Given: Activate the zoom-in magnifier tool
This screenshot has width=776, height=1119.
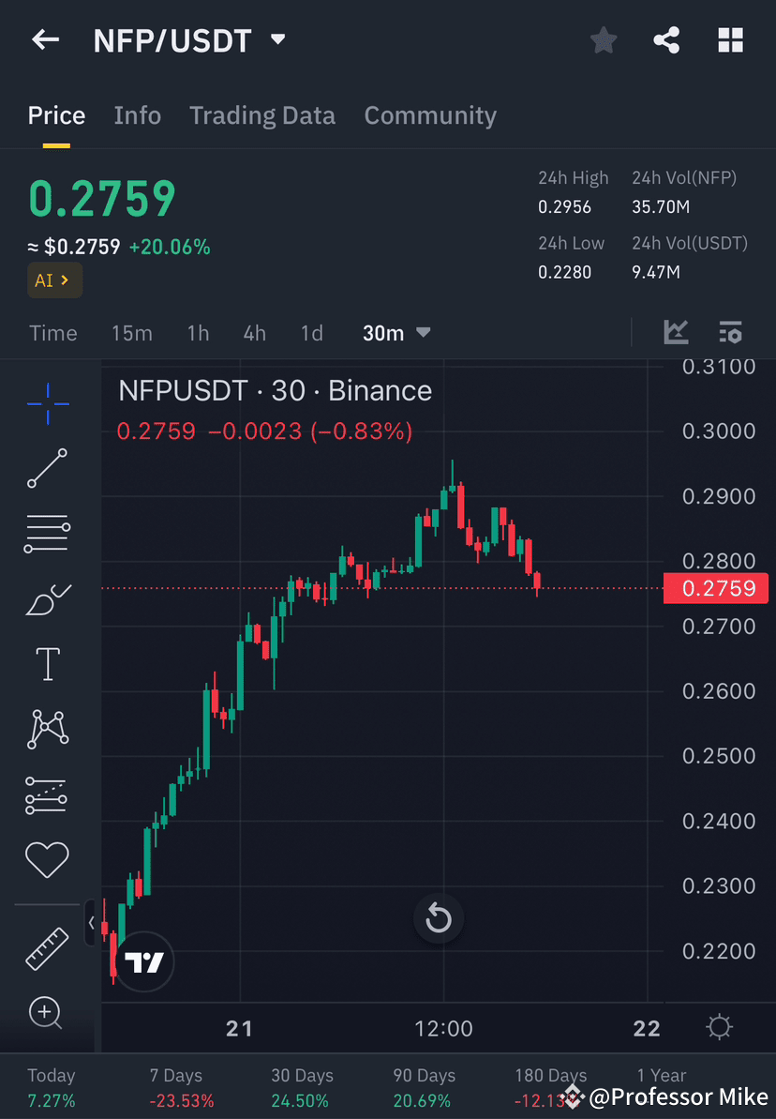Looking at the screenshot, I should coord(47,1013).
